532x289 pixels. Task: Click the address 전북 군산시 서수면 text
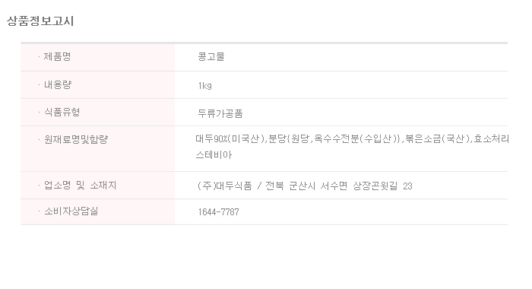[x=306, y=186]
